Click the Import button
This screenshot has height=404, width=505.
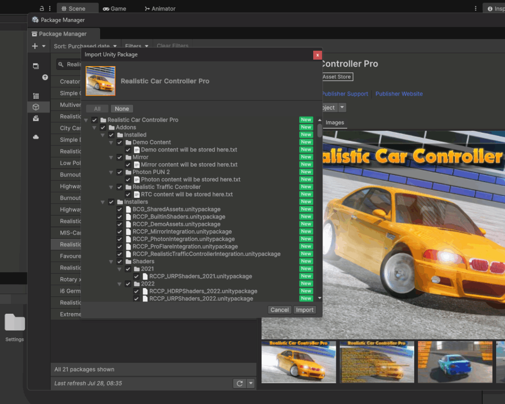coord(304,310)
